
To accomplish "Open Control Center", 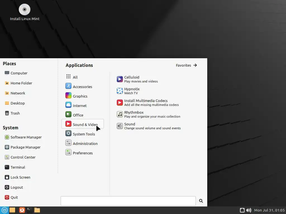I will coord(20,157).
